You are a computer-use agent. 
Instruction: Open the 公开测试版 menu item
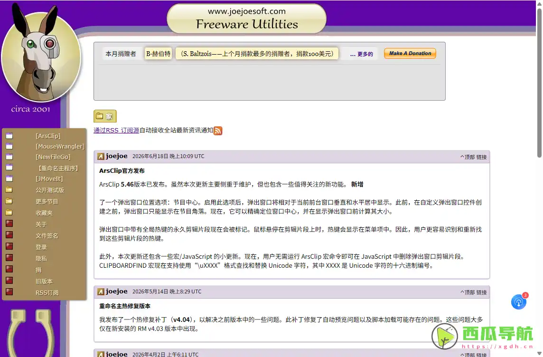click(x=50, y=190)
